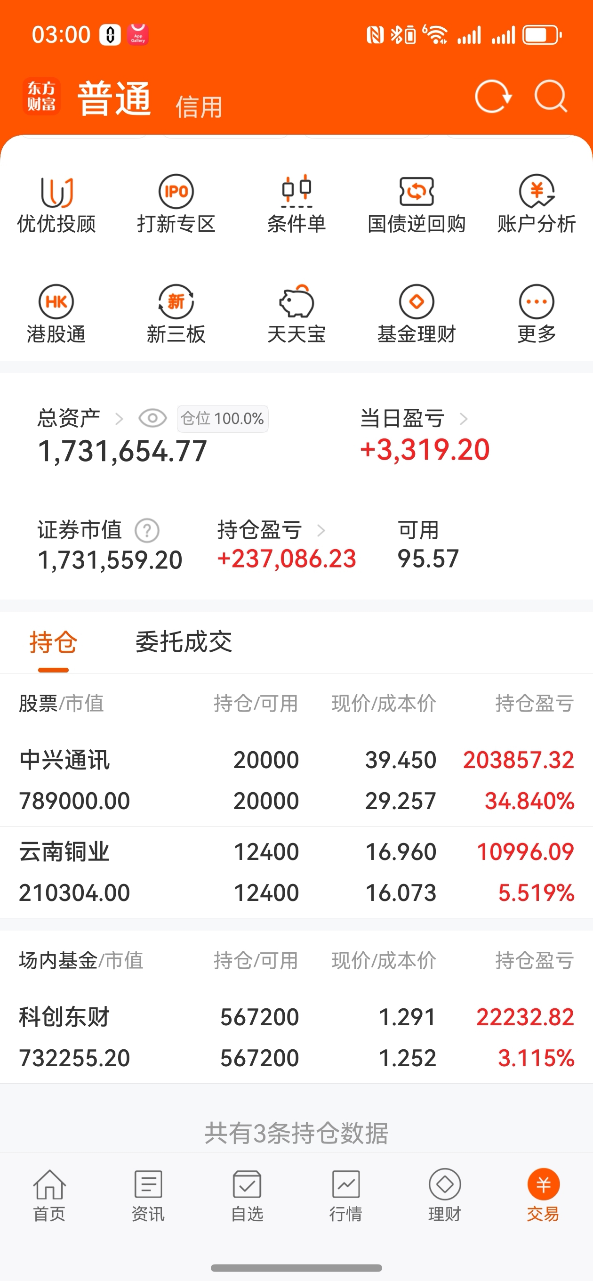This screenshot has height=1281, width=593.
Task: Open 中兴通讯 holding row
Action: click(296, 780)
